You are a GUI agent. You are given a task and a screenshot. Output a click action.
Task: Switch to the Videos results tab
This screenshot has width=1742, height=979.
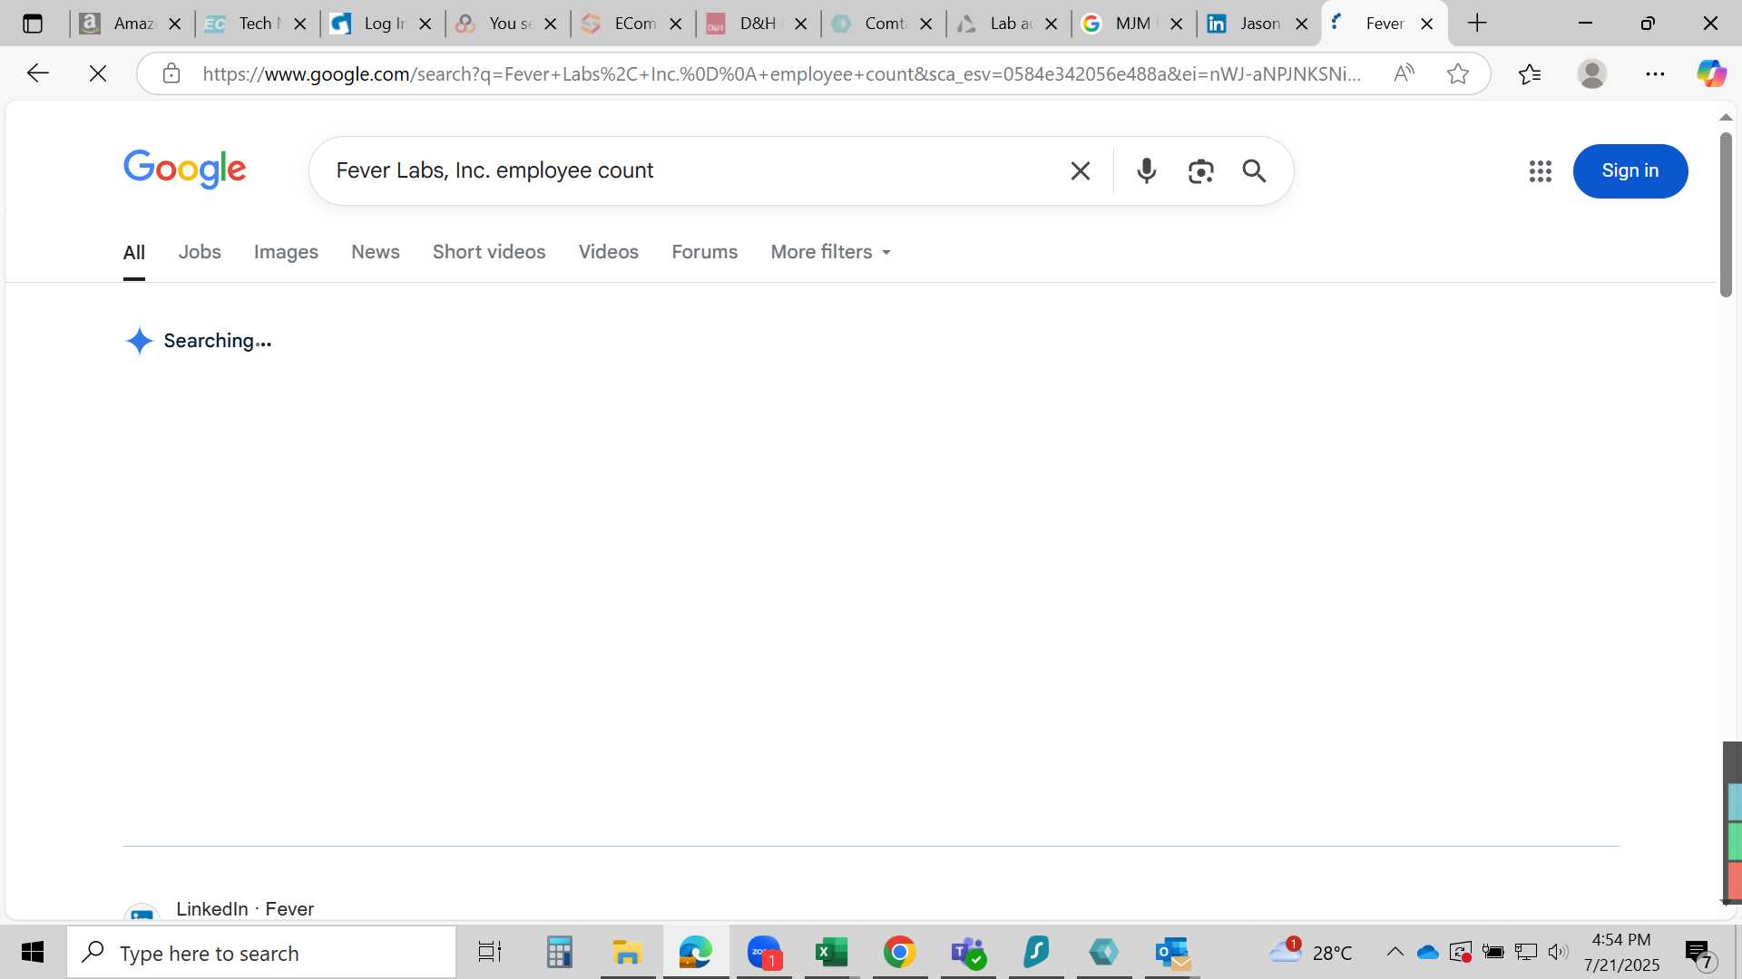pyautogui.click(x=609, y=252)
